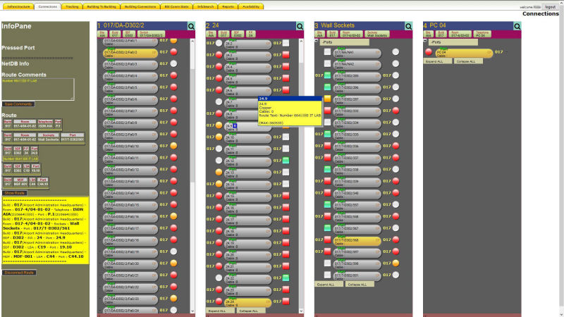The height and width of the screenshot is (317, 564).
Task: Click red circle left of PC 04 port
Action: [x=429, y=52]
